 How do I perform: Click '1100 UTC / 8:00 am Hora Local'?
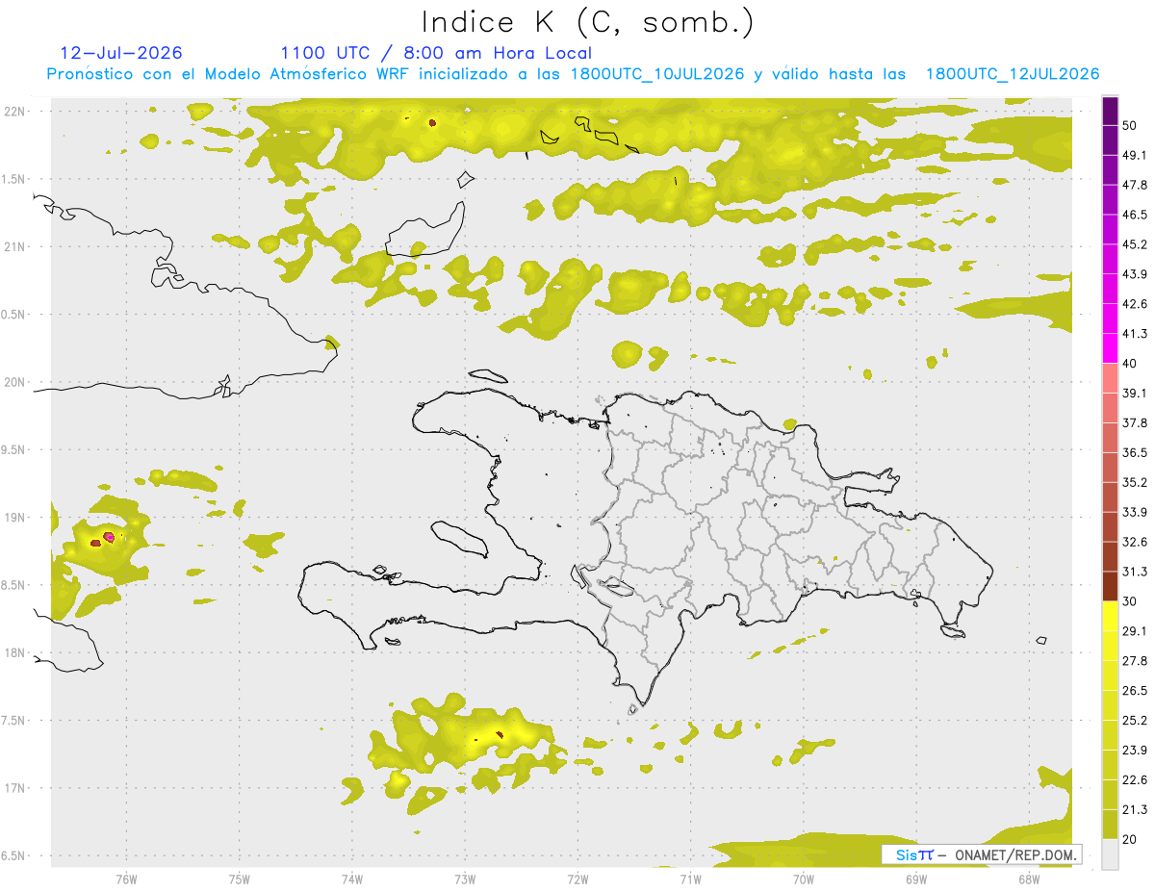click(x=436, y=53)
